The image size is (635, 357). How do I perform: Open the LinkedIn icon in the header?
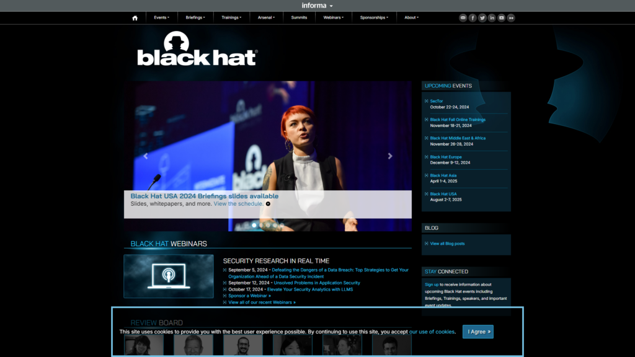(x=492, y=18)
